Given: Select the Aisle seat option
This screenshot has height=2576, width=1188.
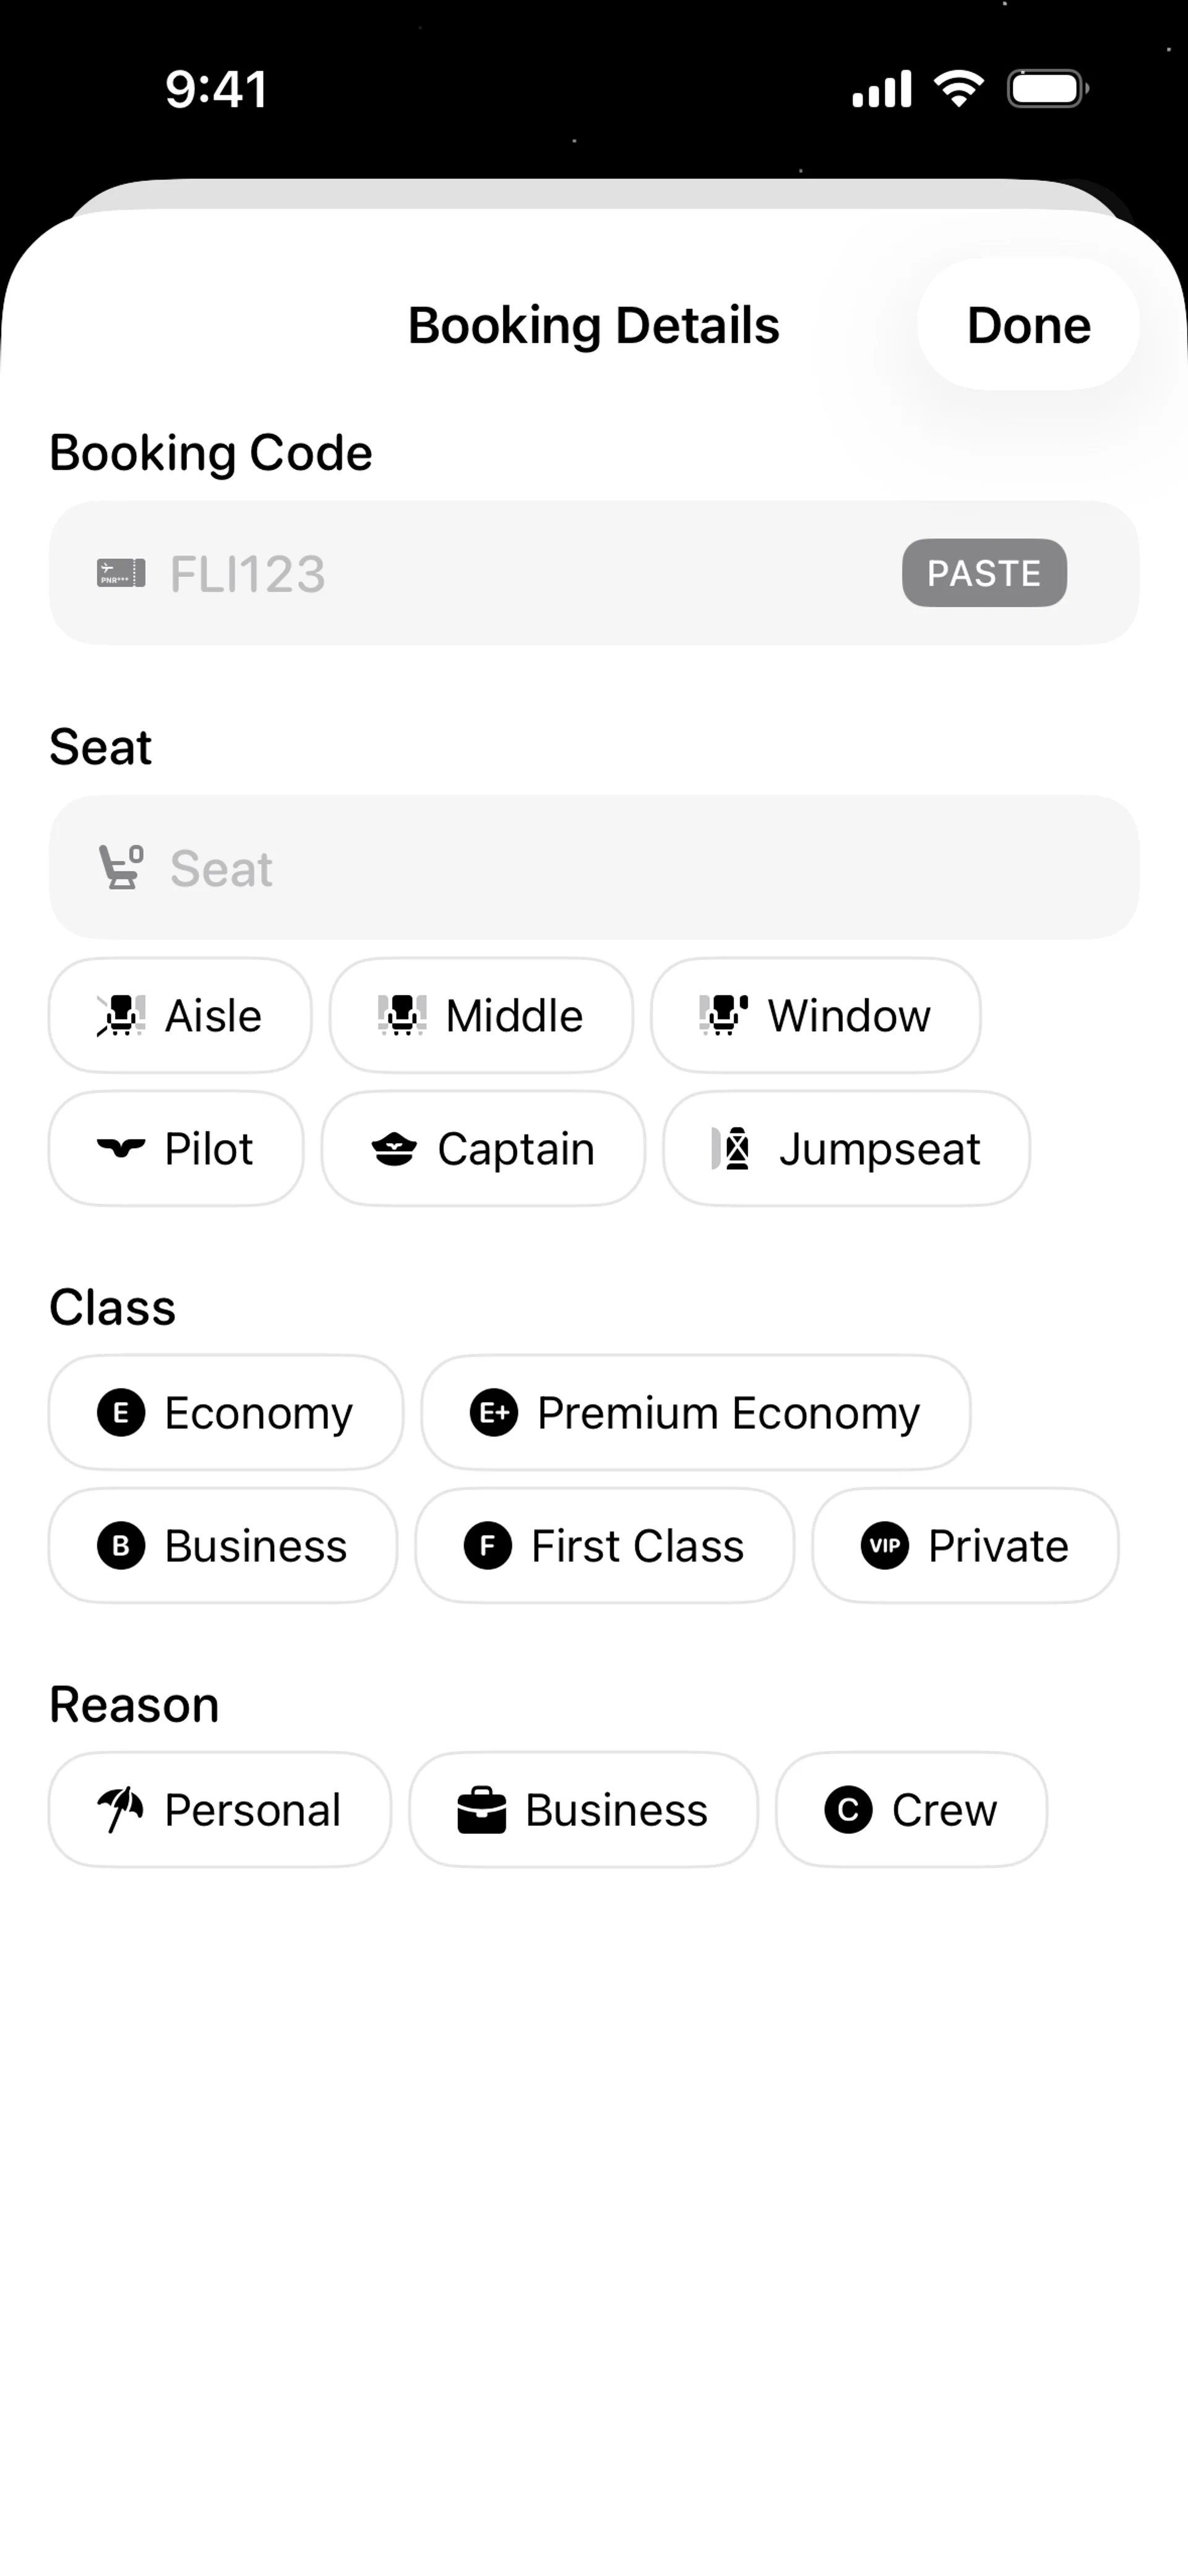Looking at the screenshot, I should tap(180, 1015).
